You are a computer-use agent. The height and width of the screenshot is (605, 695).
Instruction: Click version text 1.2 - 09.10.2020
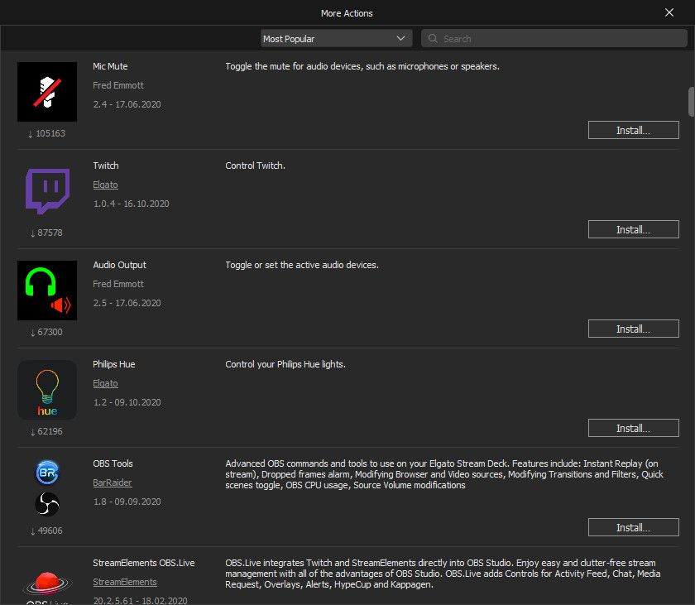pos(127,402)
